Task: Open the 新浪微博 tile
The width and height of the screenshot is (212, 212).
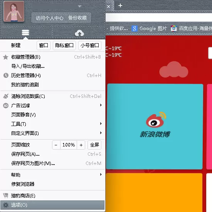Action: pyautogui.click(x=155, y=126)
